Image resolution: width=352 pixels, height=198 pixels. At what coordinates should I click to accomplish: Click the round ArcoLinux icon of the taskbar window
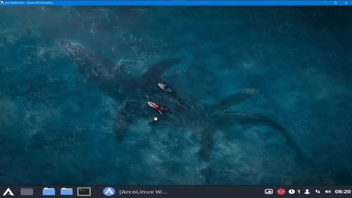pos(109,192)
